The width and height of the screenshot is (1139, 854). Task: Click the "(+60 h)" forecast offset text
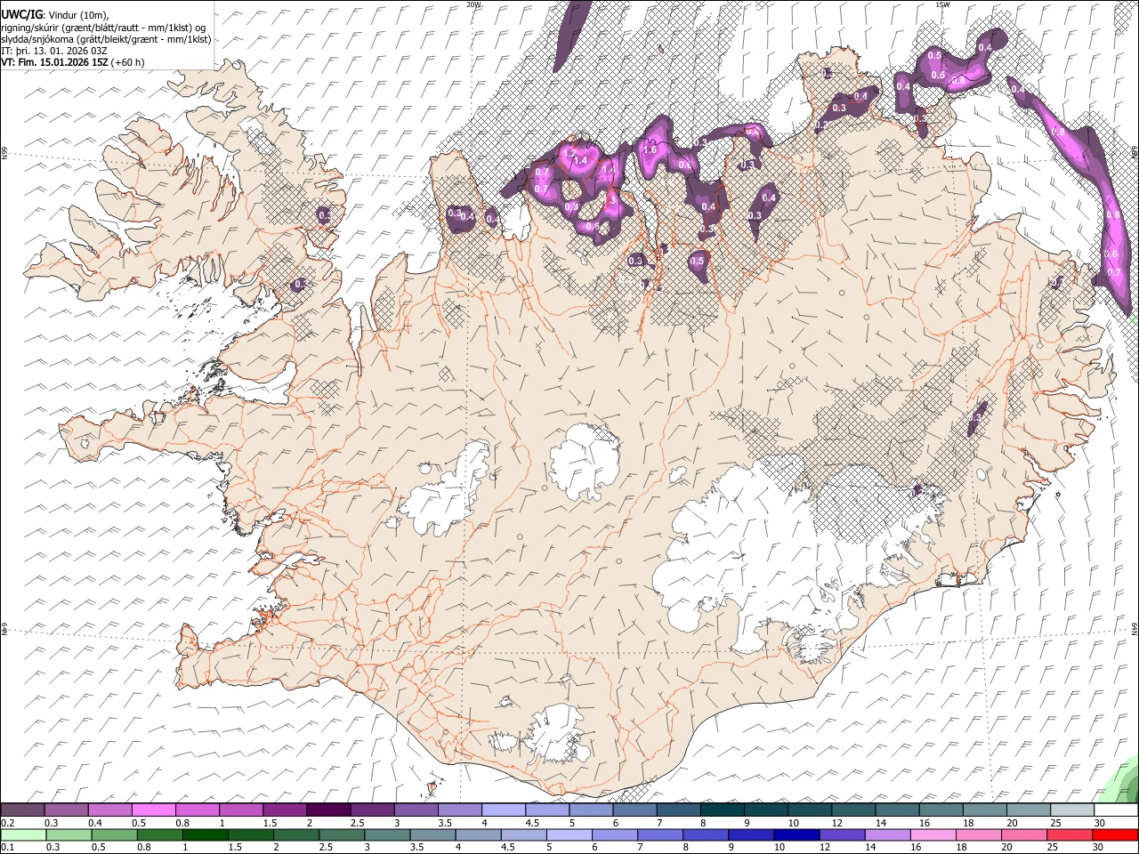(128, 62)
